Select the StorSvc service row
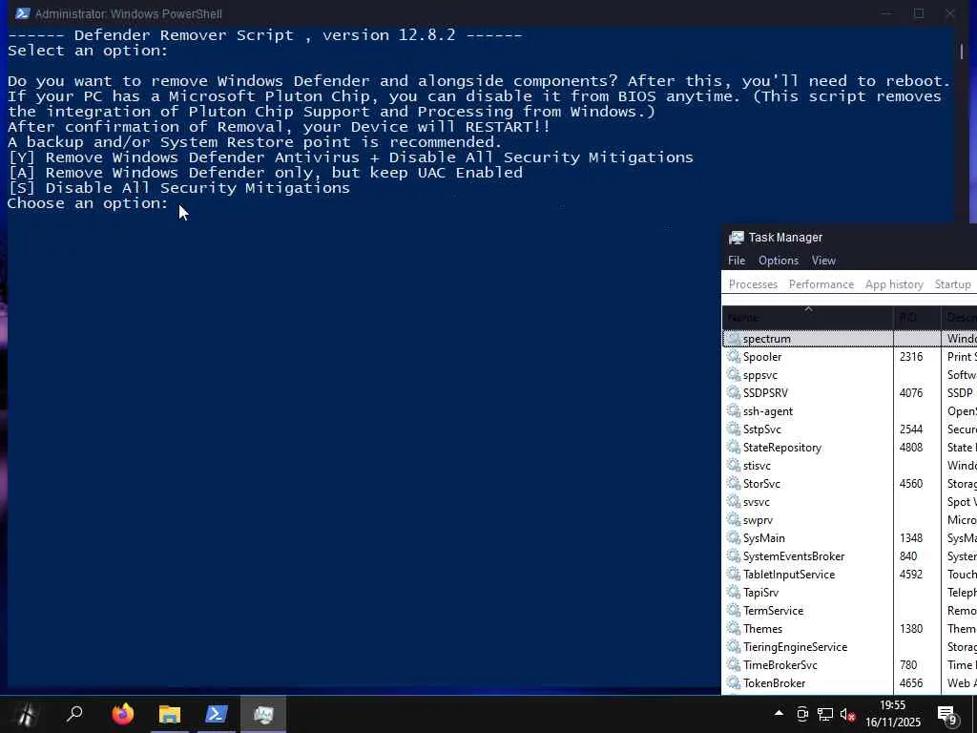This screenshot has width=977, height=733. click(849, 483)
